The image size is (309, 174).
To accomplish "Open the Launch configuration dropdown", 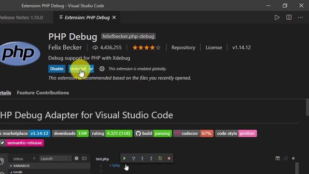I will point(55,159).
